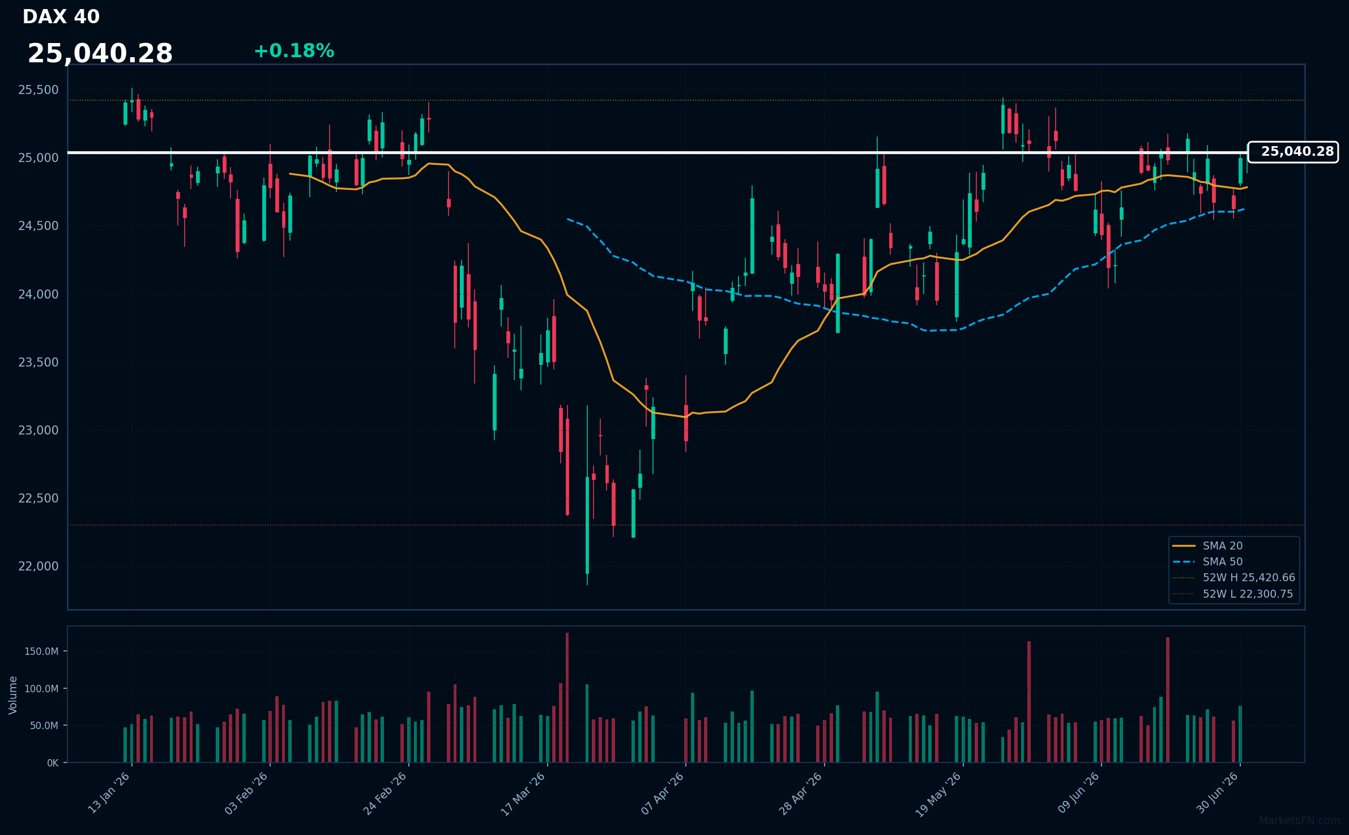Click the 24,500 price axis label
This screenshot has height=835, width=1349.
coord(39,226)
